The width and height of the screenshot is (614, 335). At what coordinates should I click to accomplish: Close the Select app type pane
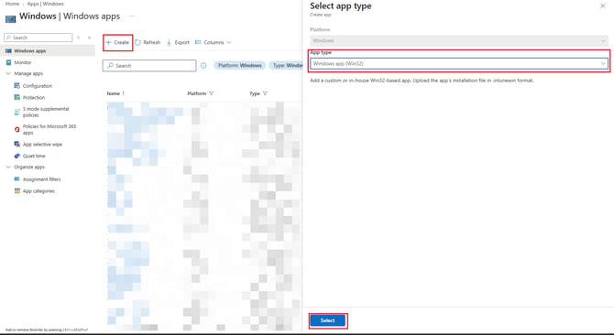click(602, 5)
